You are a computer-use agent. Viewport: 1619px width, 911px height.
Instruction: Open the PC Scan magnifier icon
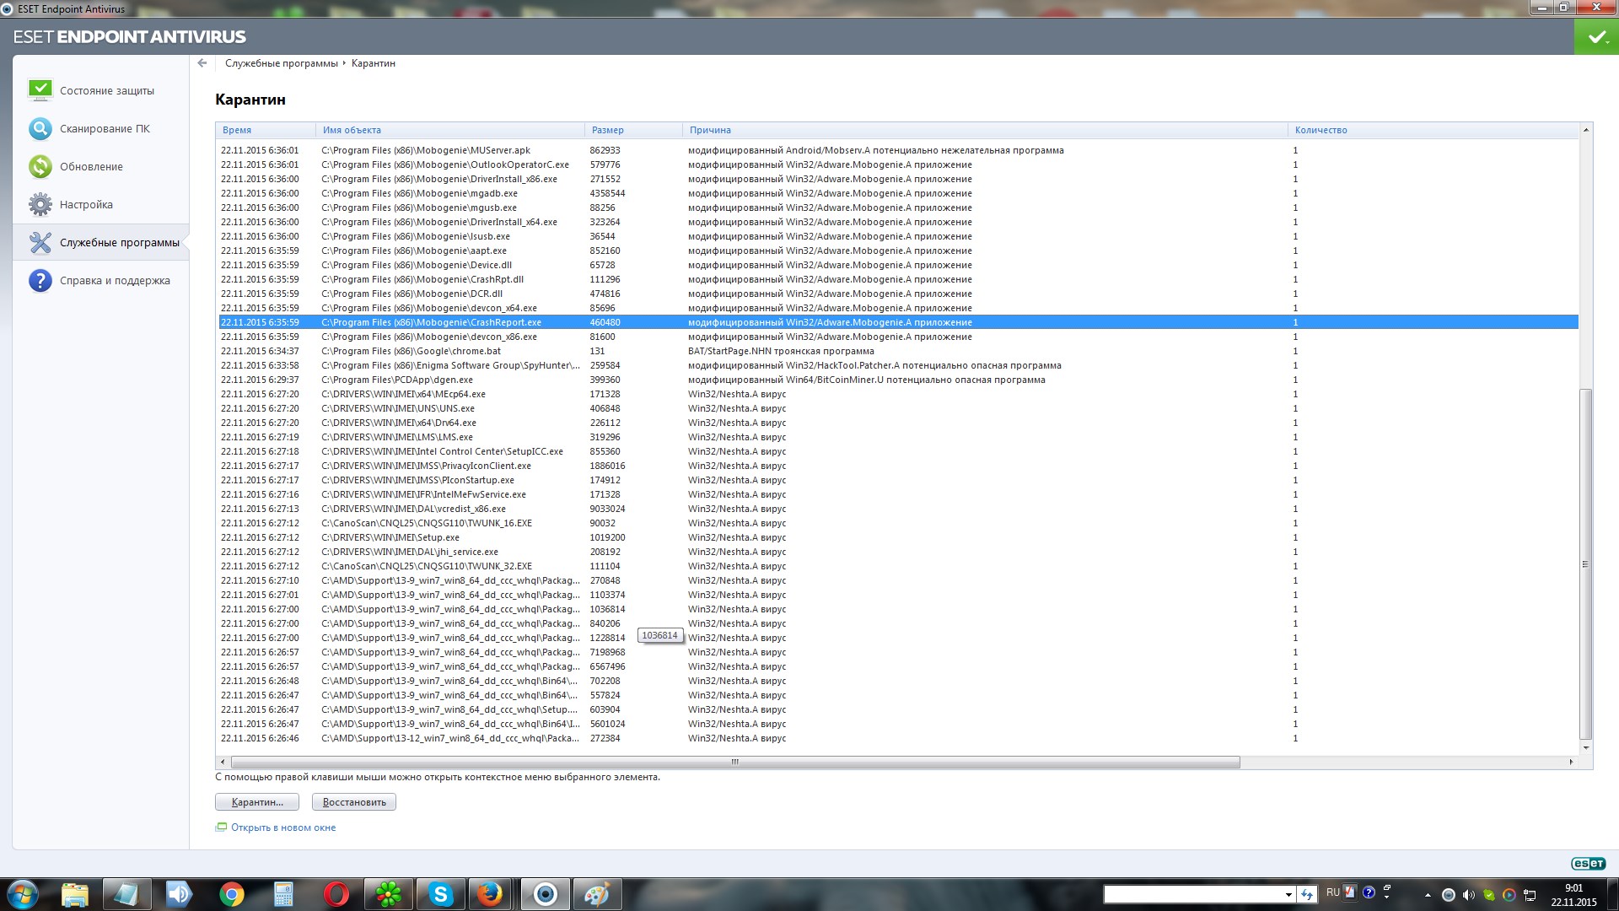click(40, 128)
